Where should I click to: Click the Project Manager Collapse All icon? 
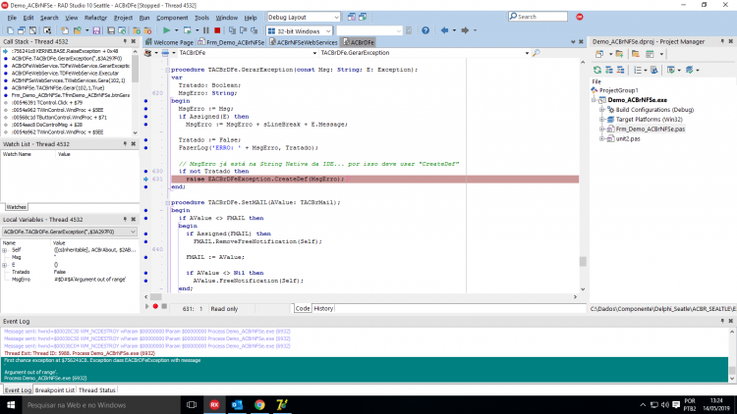click(x=620, y=70)
